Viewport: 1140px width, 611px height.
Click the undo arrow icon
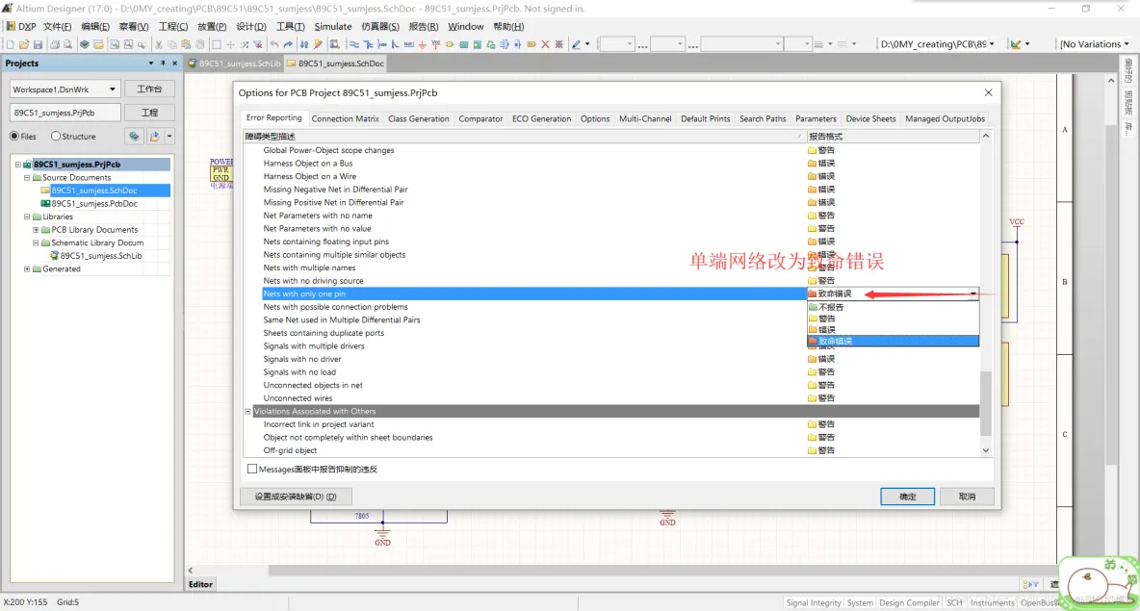tap(274, 44)
